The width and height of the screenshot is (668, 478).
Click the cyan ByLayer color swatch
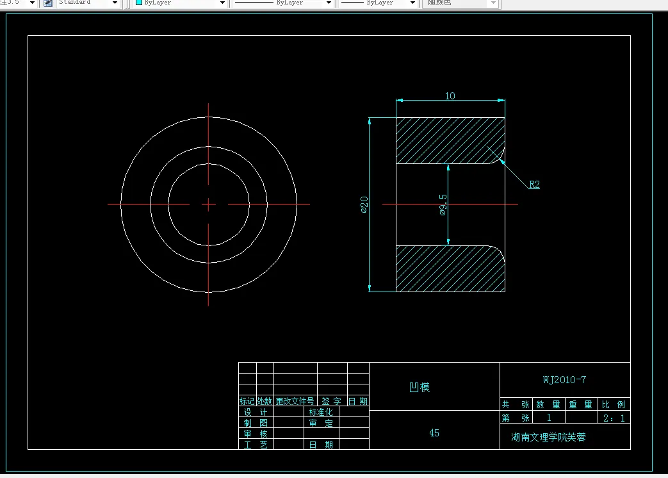[139, 3]
